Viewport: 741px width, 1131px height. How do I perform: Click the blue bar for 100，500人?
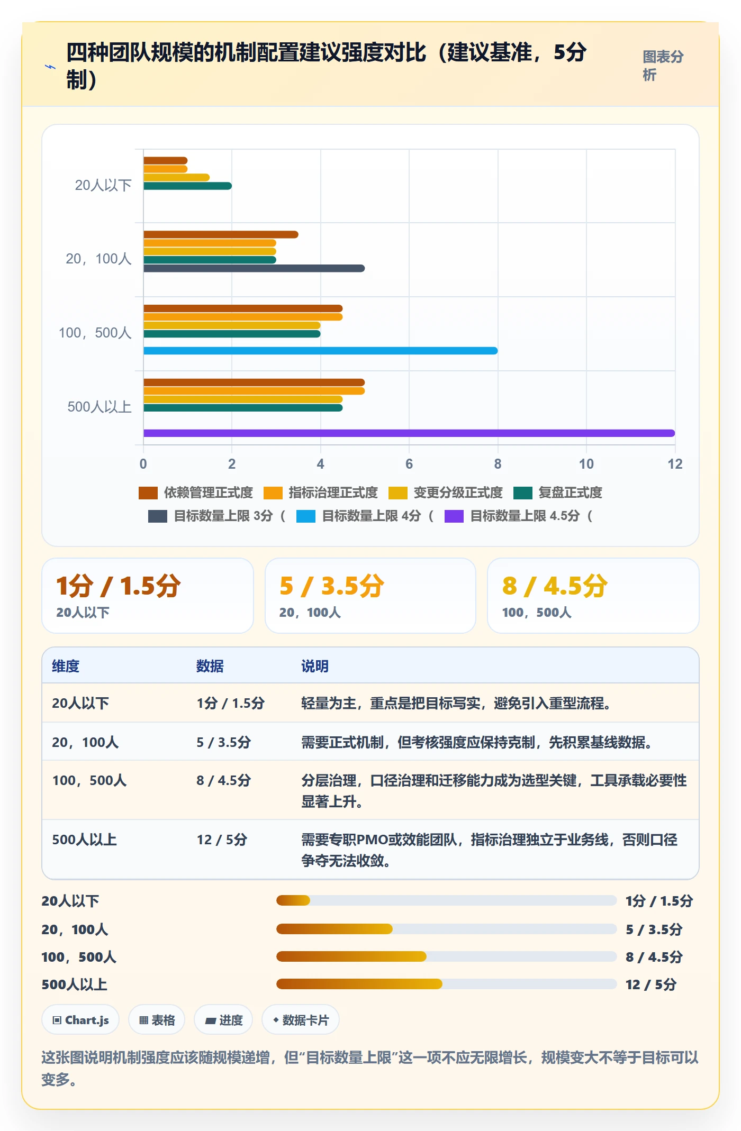click(320, 351)
